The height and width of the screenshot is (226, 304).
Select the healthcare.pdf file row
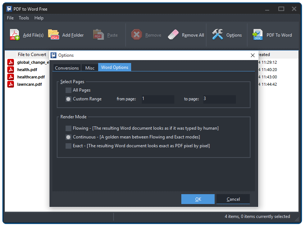point(31,77)
